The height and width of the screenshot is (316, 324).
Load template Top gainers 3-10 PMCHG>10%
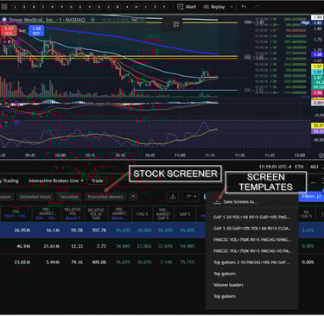click(x=252, y=262)
